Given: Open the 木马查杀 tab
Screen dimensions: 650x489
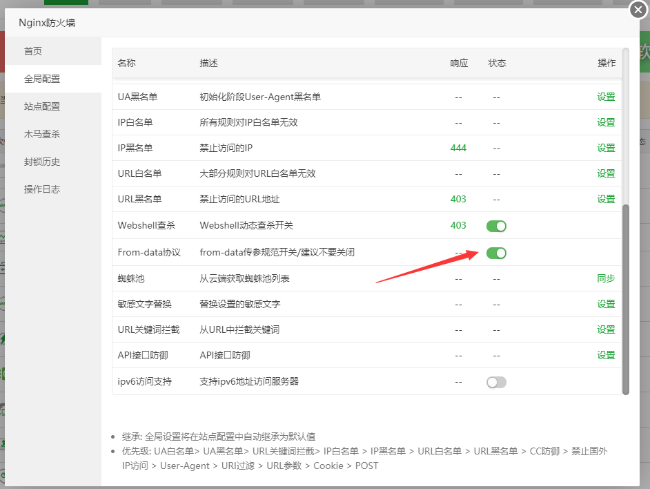Looking at the screenshot, I should point(53,134).
